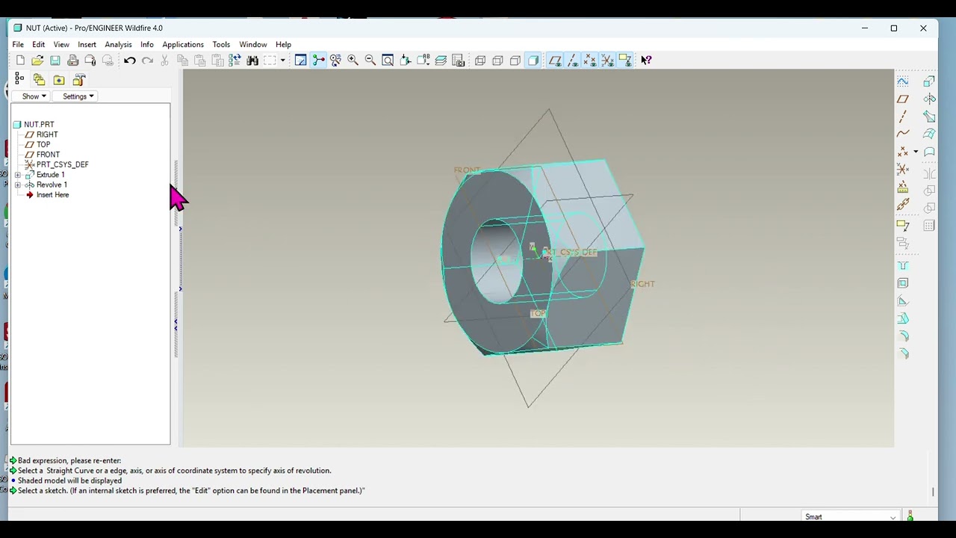This screenshot has height=538, width=956.
Task: Select the Hole tool
Action: [x=903, y=266]
